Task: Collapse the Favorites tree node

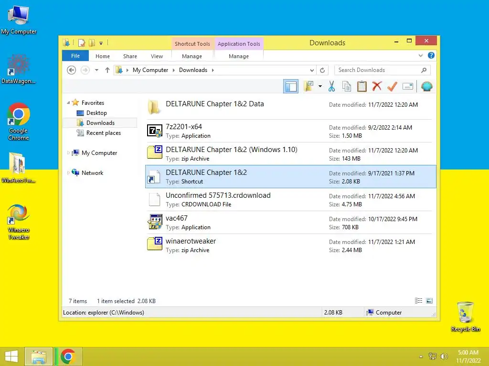Action: click(x=68, y=102)
